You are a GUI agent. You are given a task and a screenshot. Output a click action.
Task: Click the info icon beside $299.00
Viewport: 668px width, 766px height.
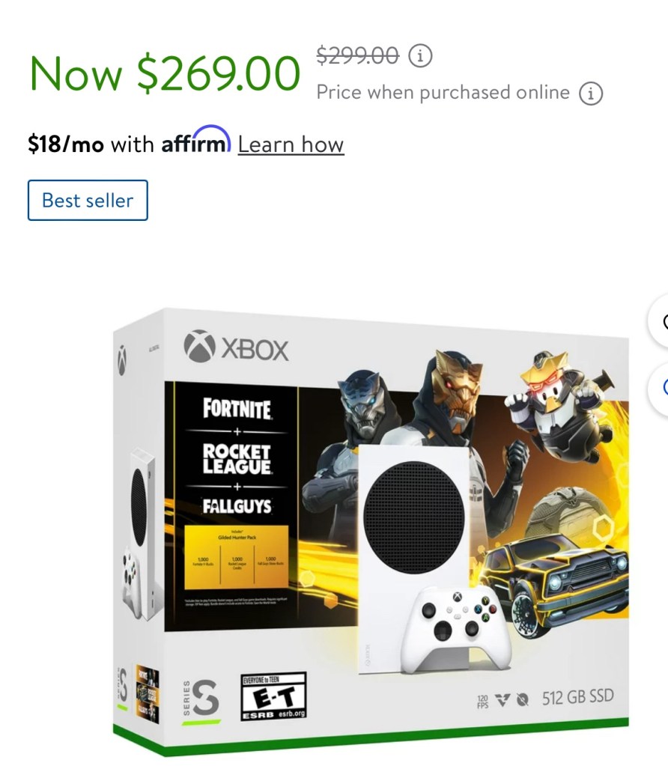point(420,55)
